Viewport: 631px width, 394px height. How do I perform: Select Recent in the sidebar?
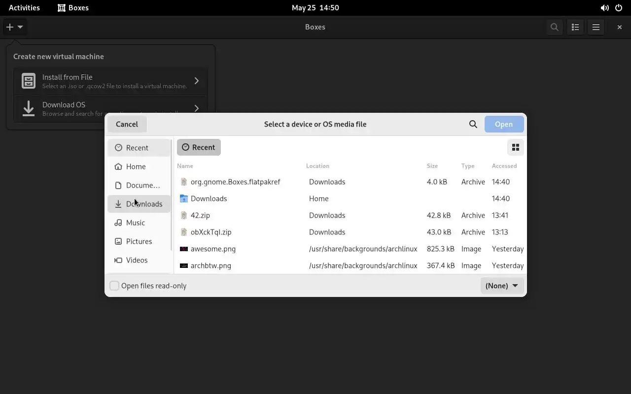[x=139, y=148]
